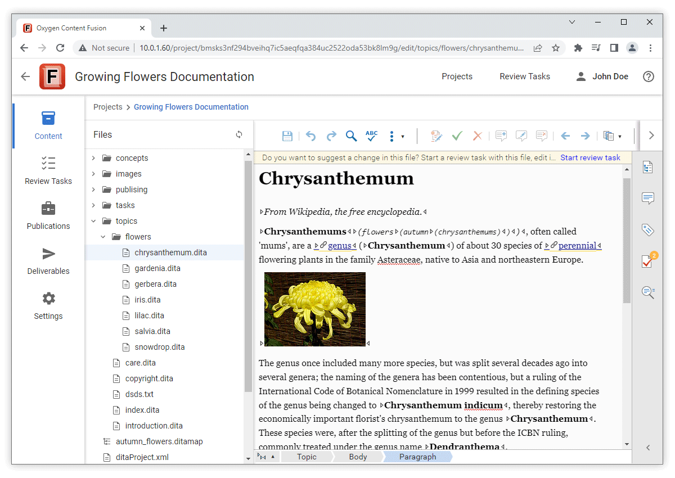Edit comment using toolbar icon
675x478 pixels.
coord(521,136)
